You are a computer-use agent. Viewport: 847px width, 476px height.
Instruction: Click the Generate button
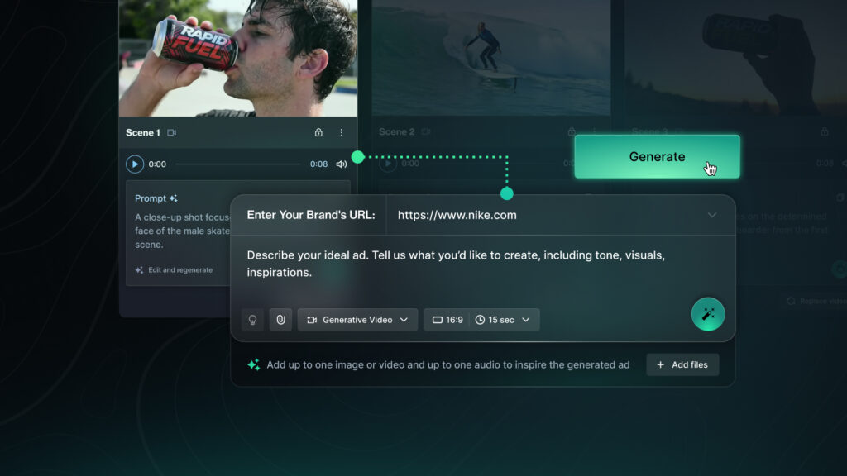point(657,156)
